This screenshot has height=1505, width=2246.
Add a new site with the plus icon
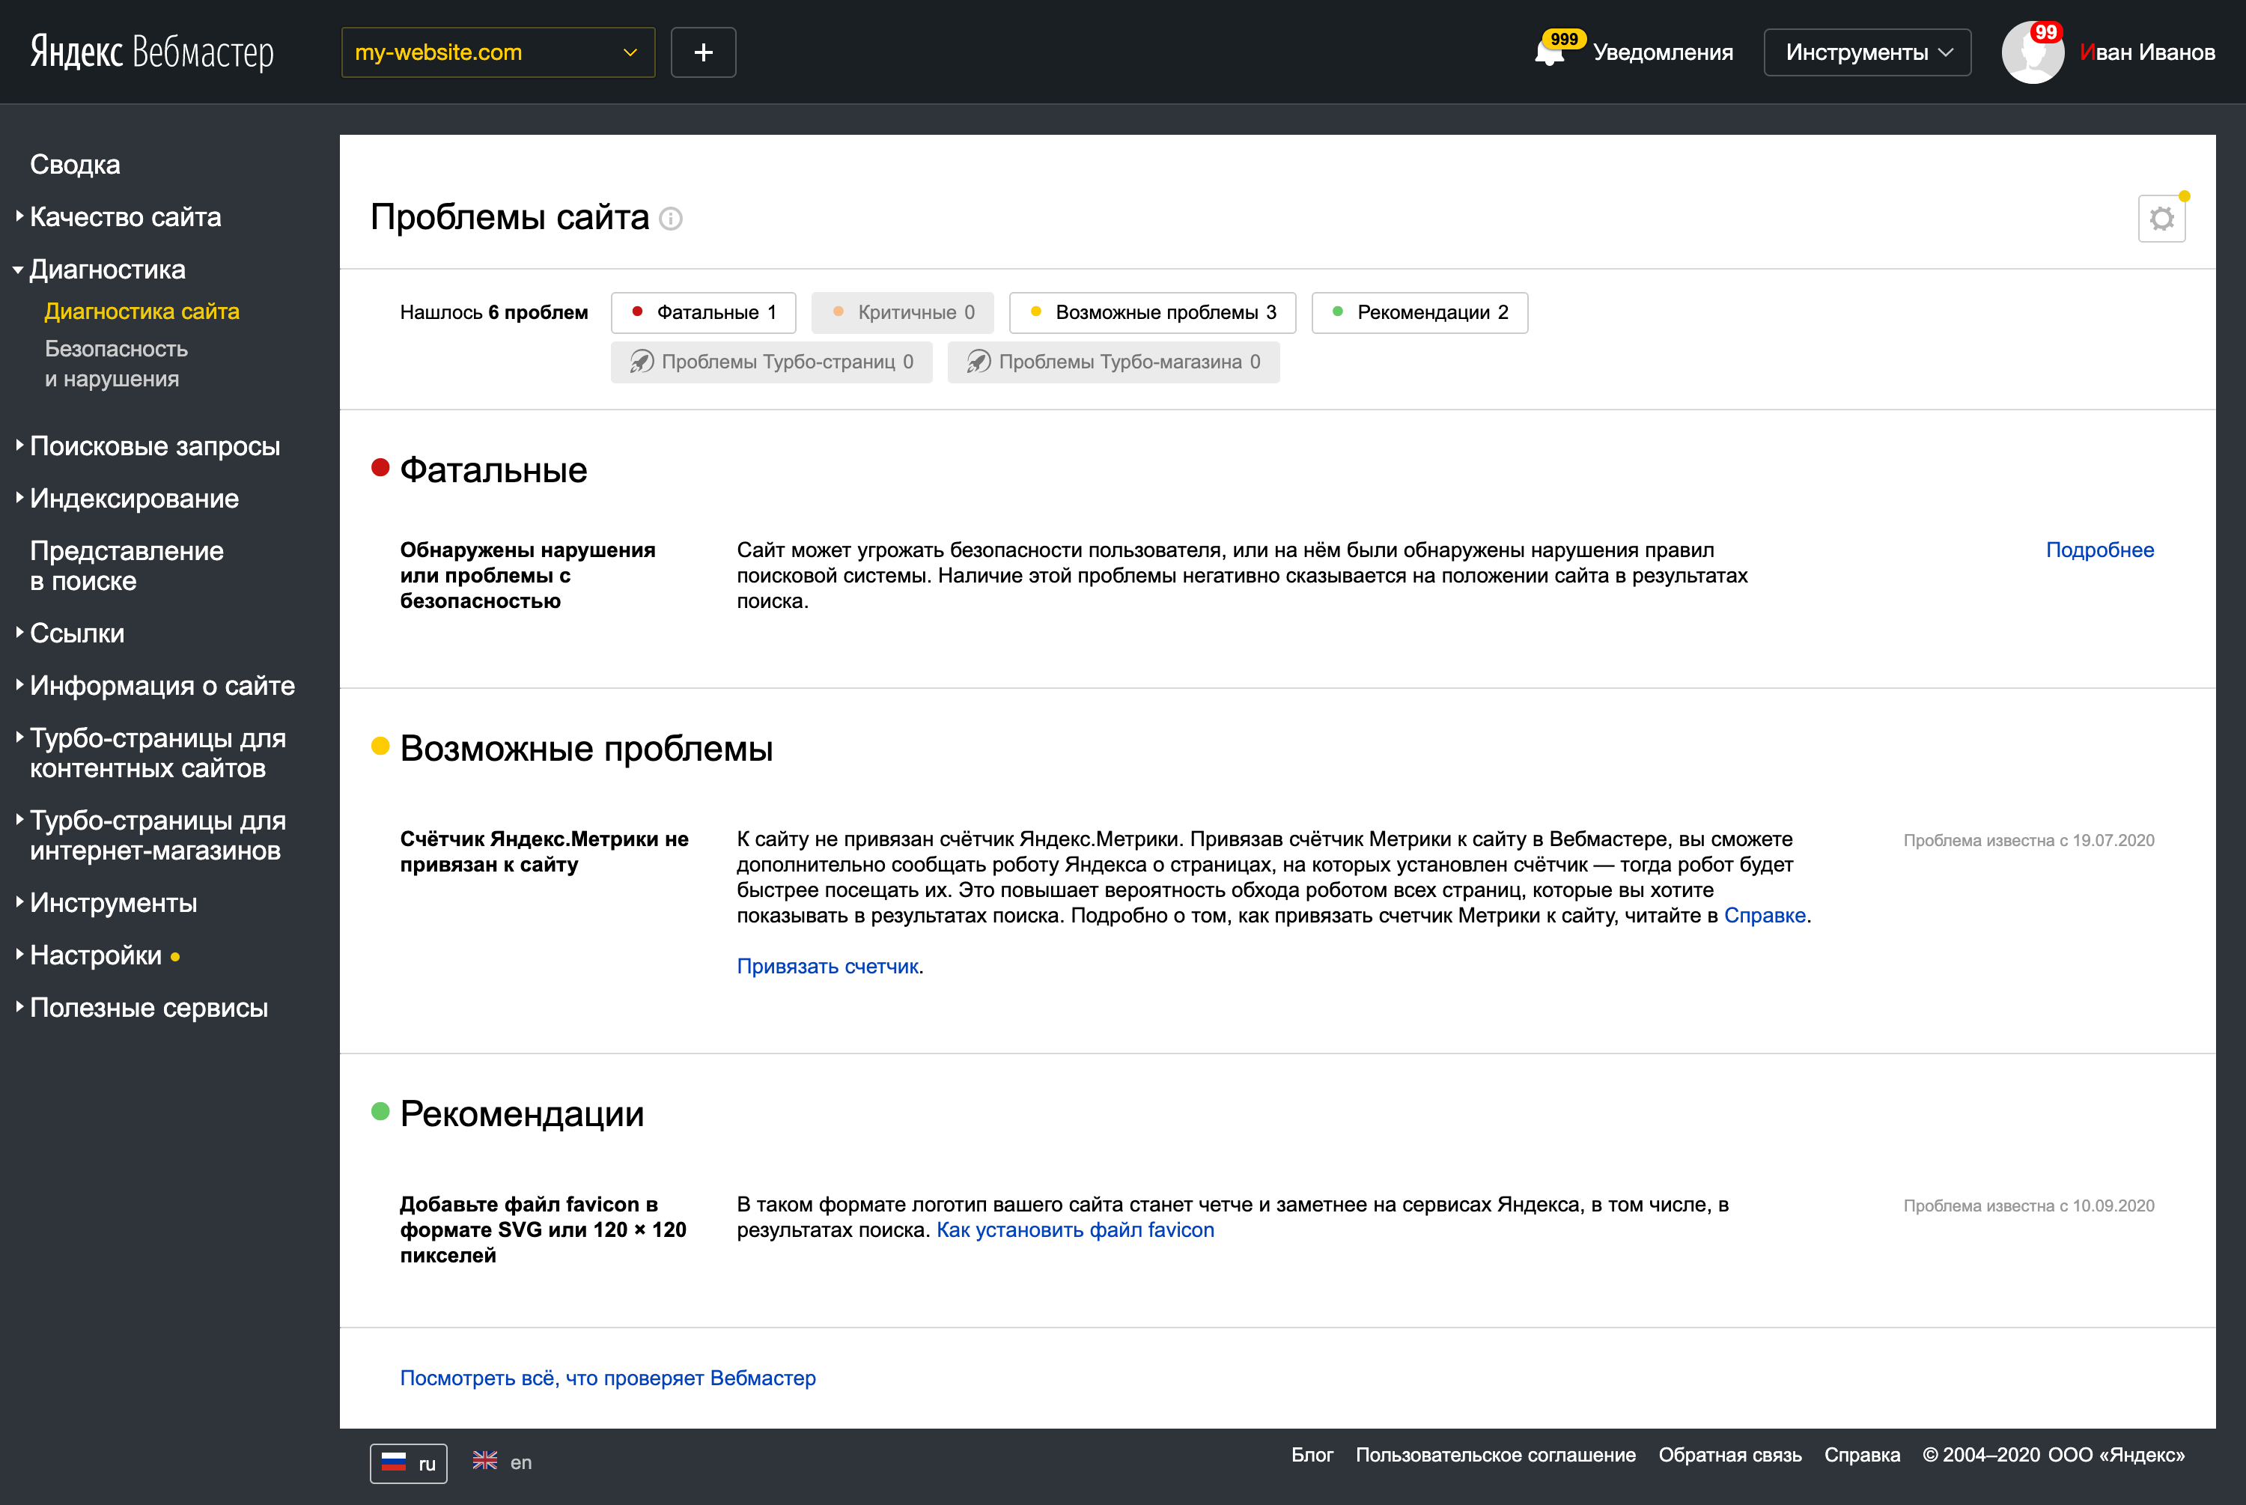tap(703, 52)
